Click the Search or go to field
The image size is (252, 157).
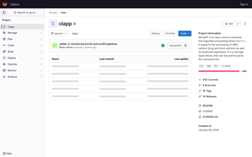click(25, 13)
